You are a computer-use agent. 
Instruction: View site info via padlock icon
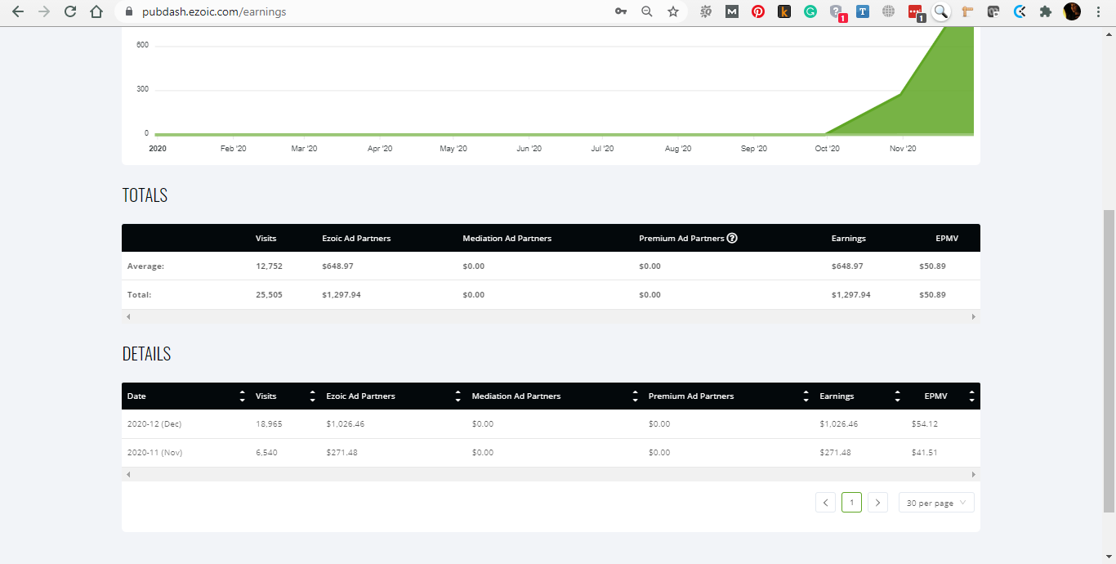[x=128, y=12]
